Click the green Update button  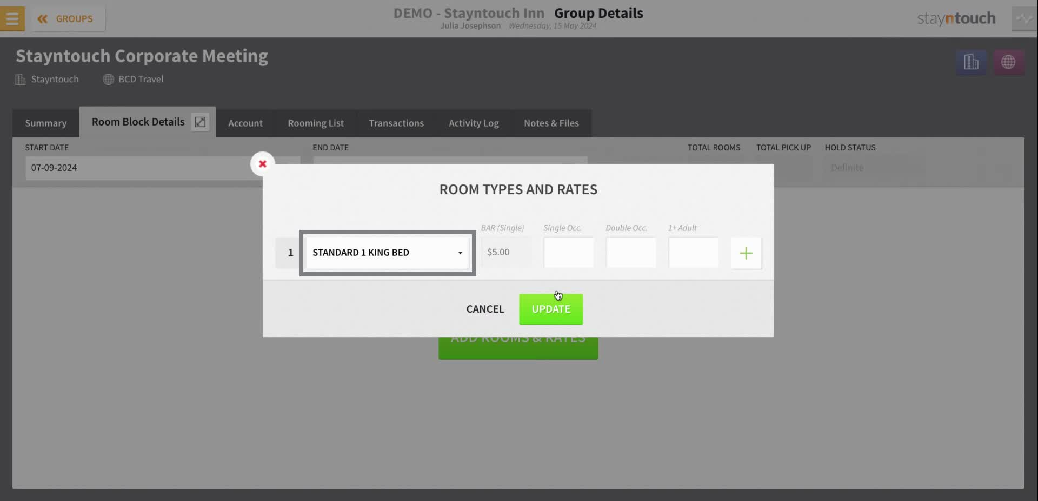click(x=551, y=309)
